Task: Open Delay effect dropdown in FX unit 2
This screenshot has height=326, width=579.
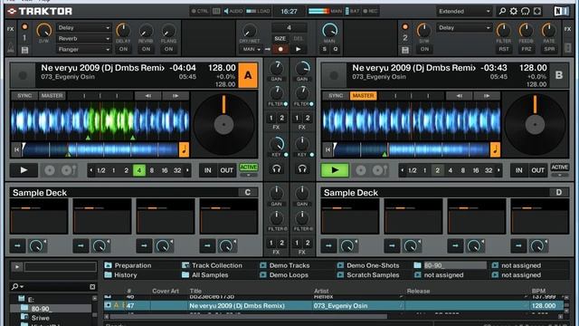Action: click(x=464, y=28)
